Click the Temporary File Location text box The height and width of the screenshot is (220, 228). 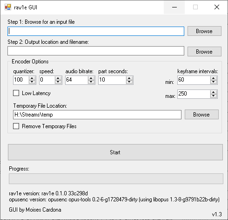coord(97,115)
